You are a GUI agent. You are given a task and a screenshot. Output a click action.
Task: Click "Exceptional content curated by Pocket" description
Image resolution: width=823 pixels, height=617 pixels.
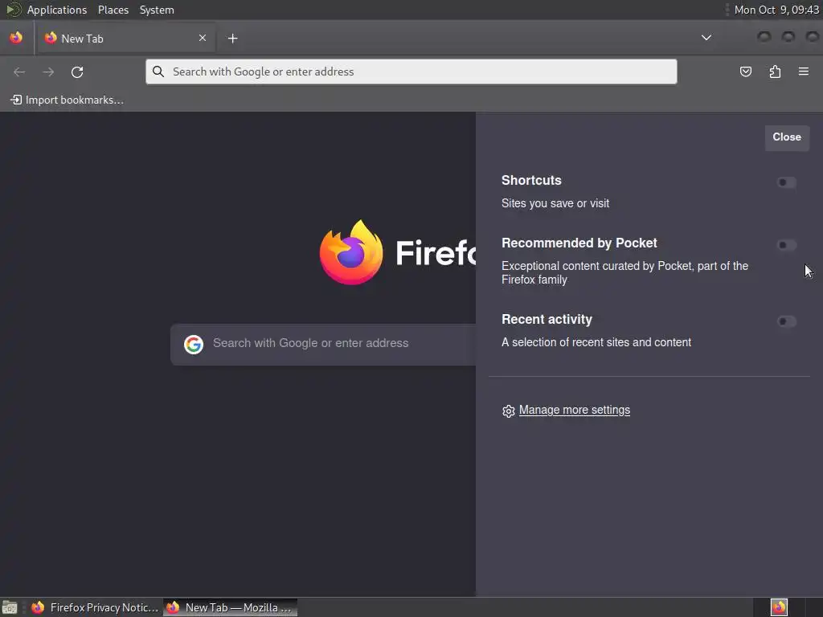tap(624, 273)
